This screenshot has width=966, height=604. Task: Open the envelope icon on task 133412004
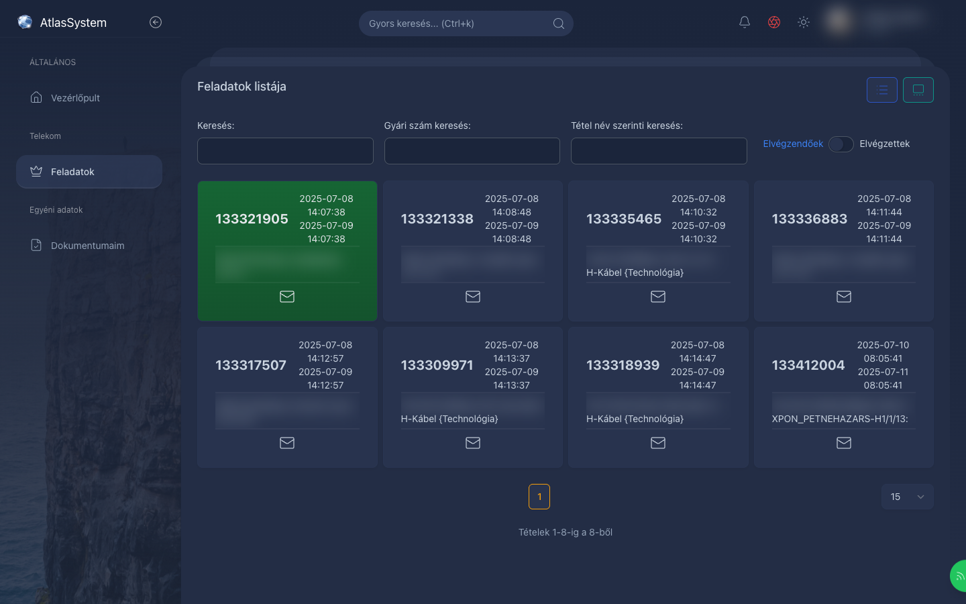[x=844, y=443]
